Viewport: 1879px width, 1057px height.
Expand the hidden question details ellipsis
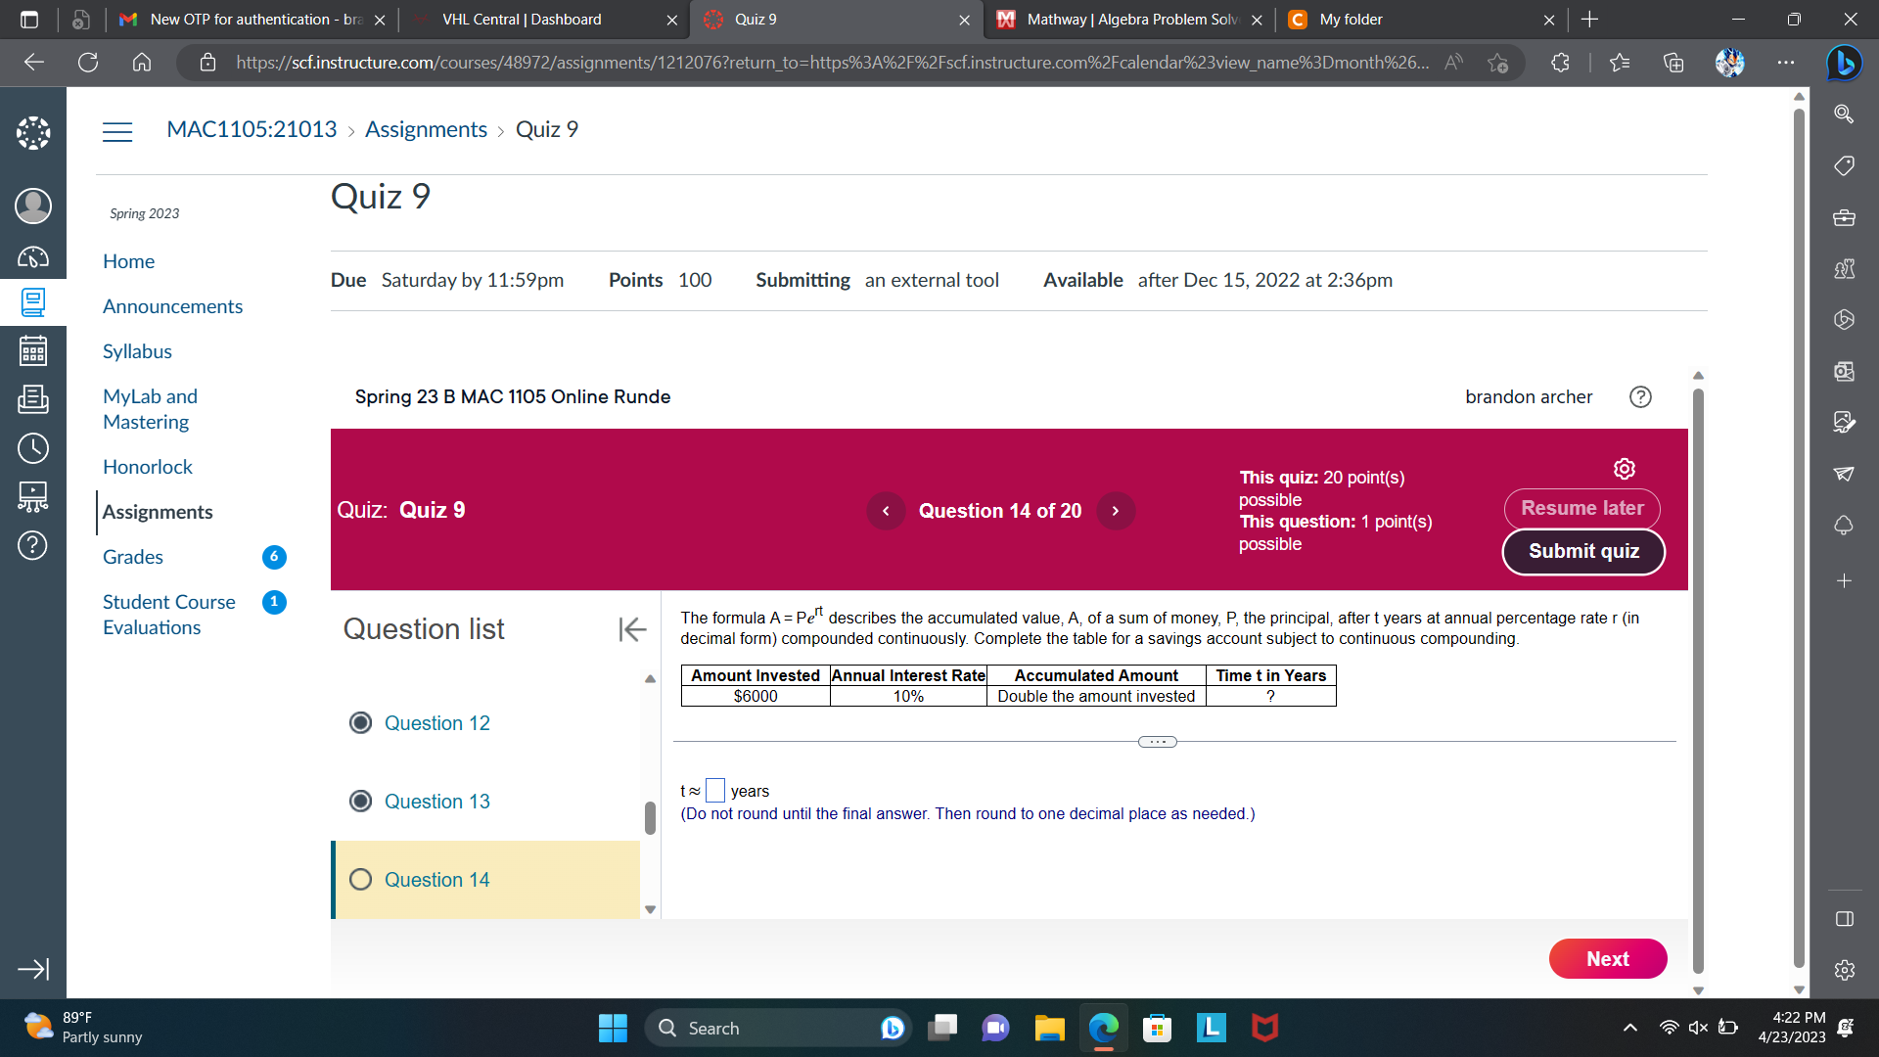pos(1157,742)
